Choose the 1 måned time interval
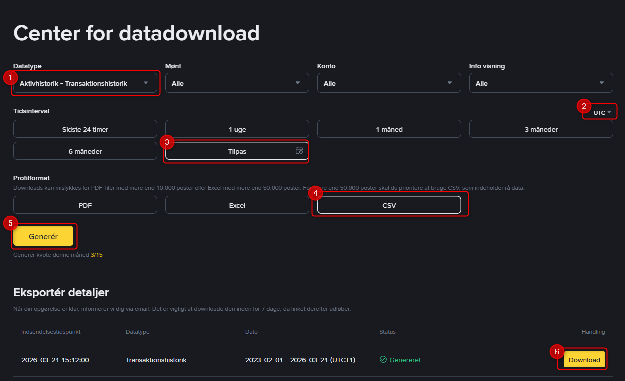 point(389,129)
